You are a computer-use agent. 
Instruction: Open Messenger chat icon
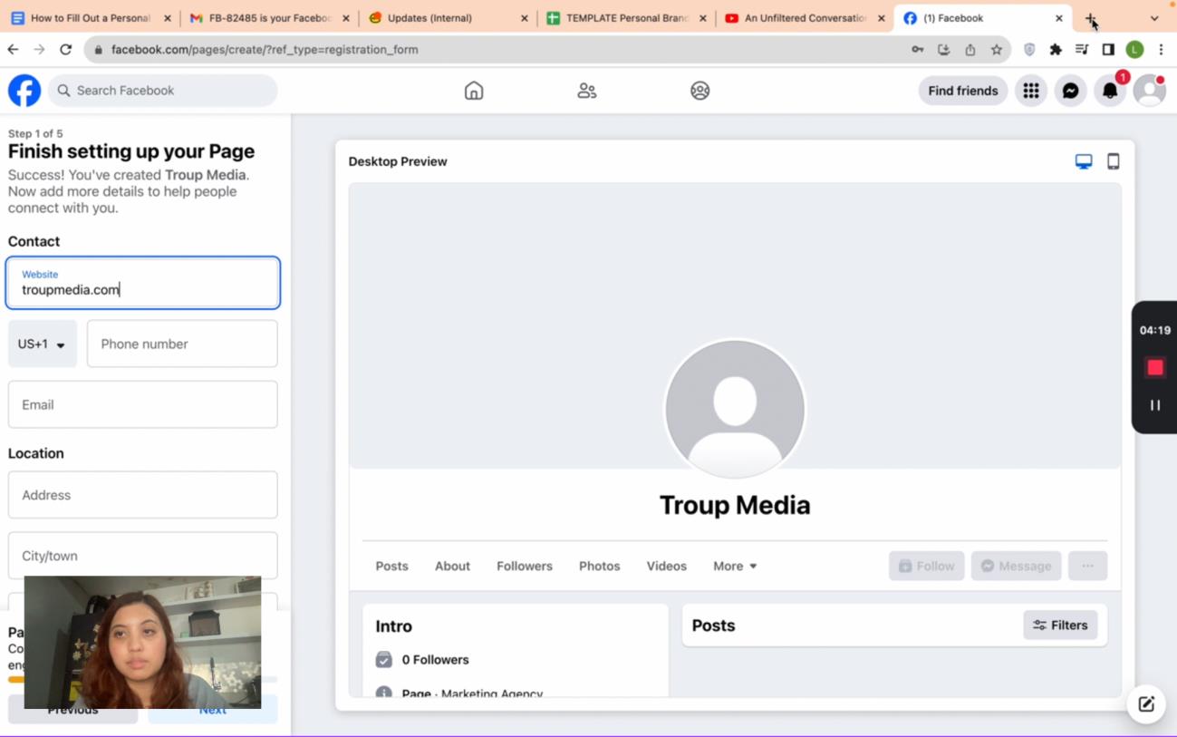pos(1070,91)
